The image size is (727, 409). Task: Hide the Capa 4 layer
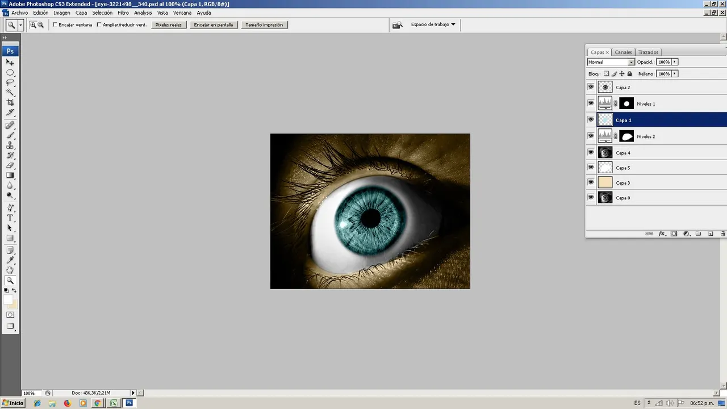(591, 152)
